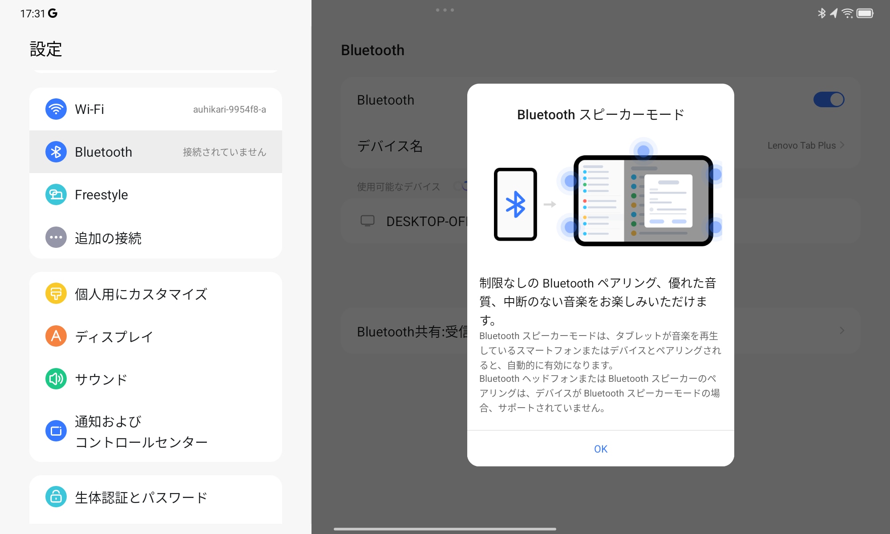Click the tablet illustration in dialog
Image resolution: width=890 pixels, height=534 pixels.
(643, 201)
